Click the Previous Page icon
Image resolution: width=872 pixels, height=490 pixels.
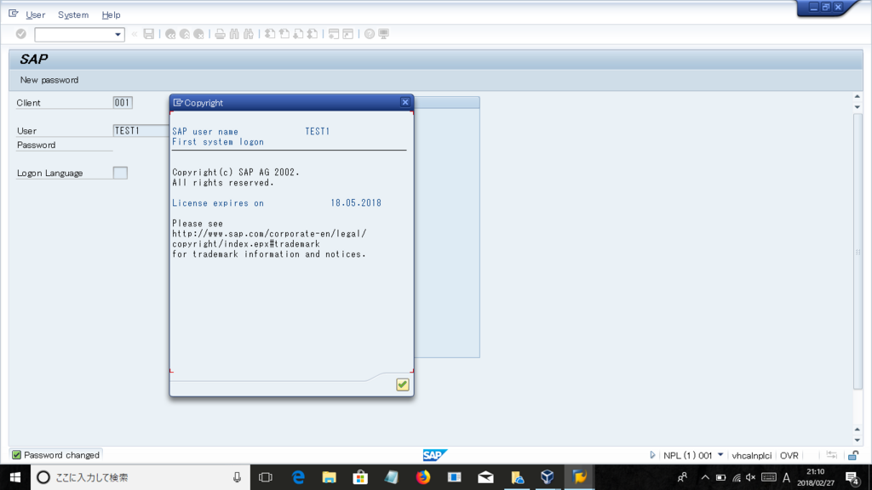click(x=284, y=34)
